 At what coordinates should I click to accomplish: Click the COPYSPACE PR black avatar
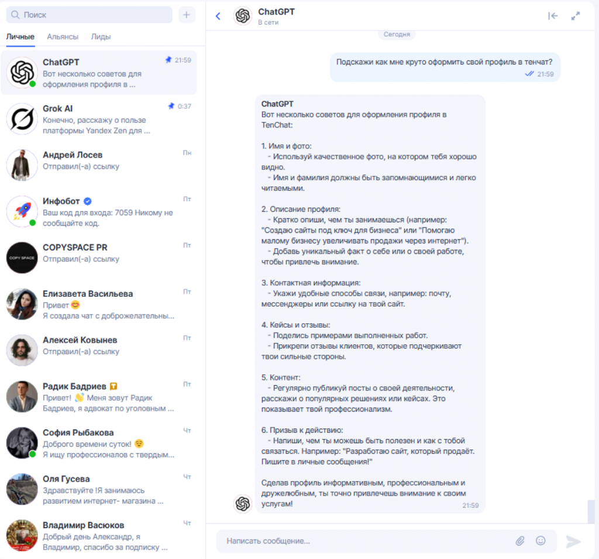22,258
